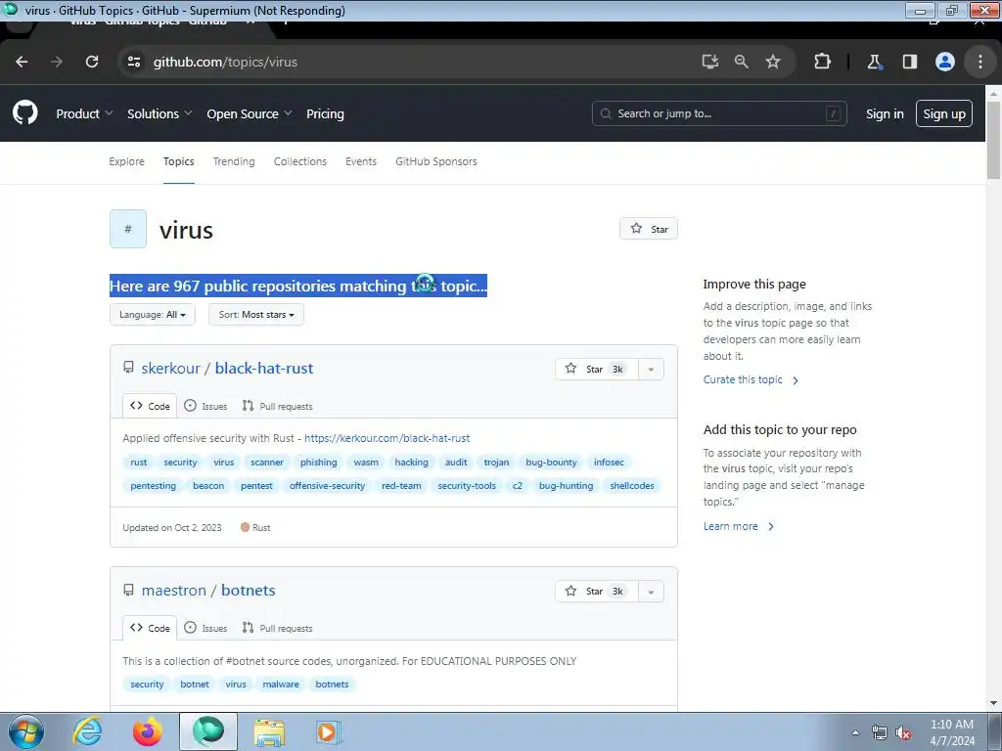The height and width of the screenshot is (751, 1002).
Task: Open site information icon in address bar
Action: click(133, 62)
